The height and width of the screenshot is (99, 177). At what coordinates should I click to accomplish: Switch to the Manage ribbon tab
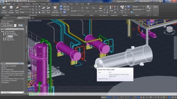pos(64,4)
